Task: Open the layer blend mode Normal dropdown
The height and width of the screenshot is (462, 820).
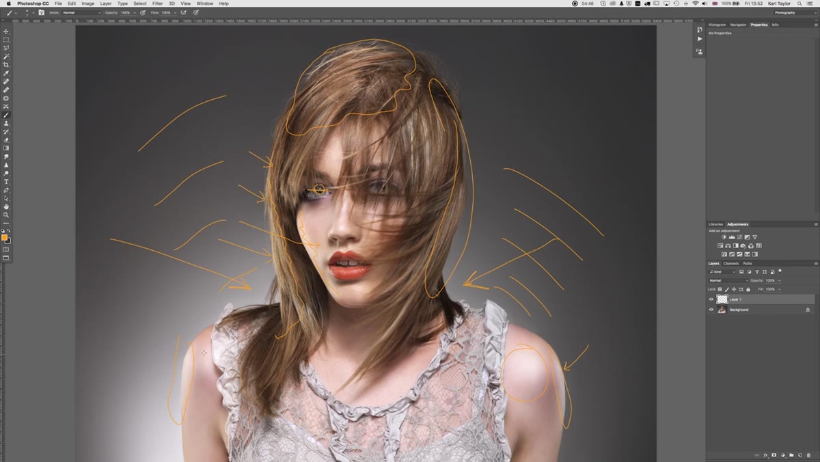Action: [728, 280]
